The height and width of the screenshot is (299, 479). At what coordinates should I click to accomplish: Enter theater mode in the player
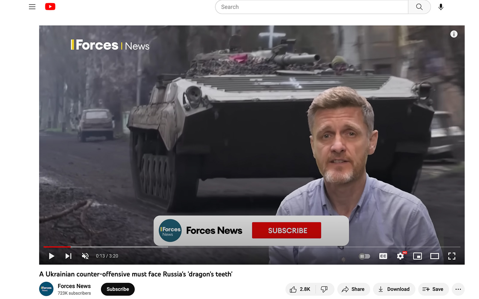pyautogui.click(x=434, y=256)
